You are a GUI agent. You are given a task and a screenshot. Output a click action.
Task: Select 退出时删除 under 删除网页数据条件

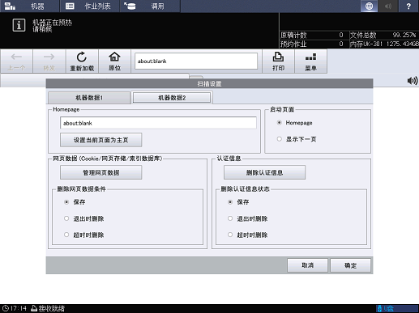(66, 218)
